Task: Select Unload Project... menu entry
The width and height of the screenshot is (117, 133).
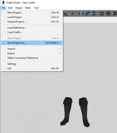Action: coord(32,22)
